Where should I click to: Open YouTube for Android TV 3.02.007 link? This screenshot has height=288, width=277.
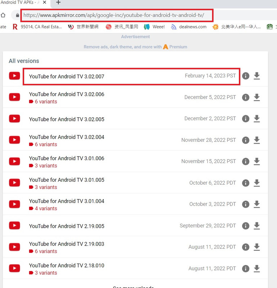[x=67, y=76]
